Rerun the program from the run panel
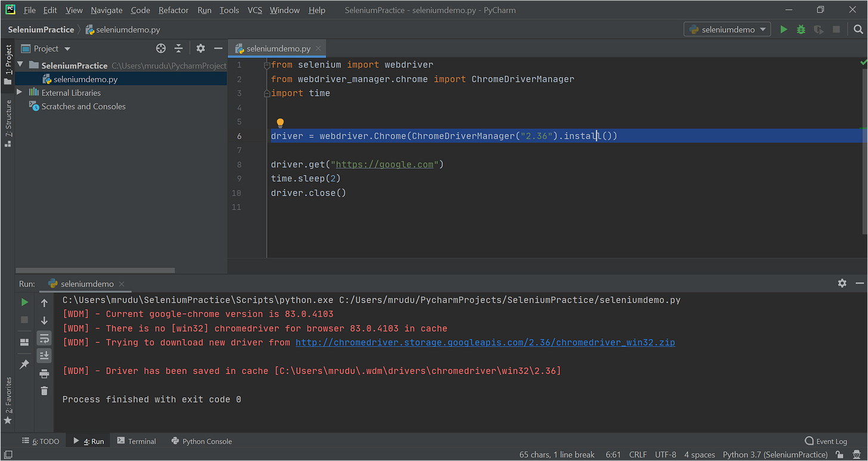868x461 pixels. coord(24,302)
